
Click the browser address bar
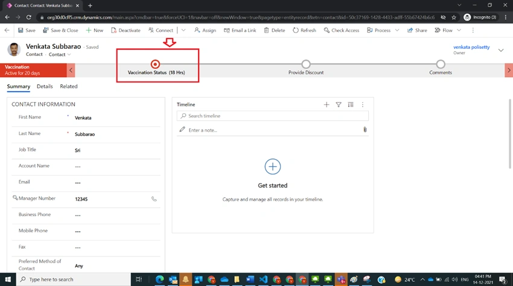click(240, 17)
